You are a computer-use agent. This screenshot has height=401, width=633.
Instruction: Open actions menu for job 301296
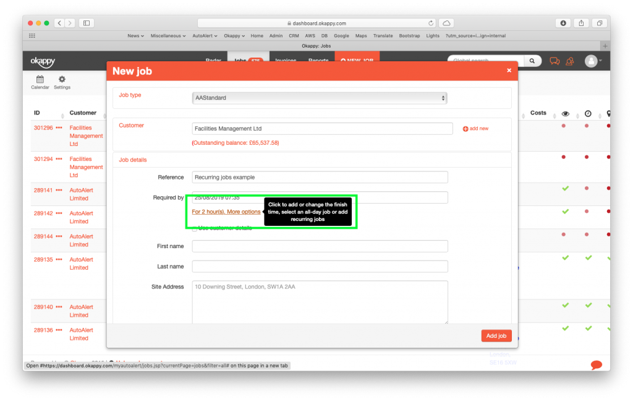point(59,127)
